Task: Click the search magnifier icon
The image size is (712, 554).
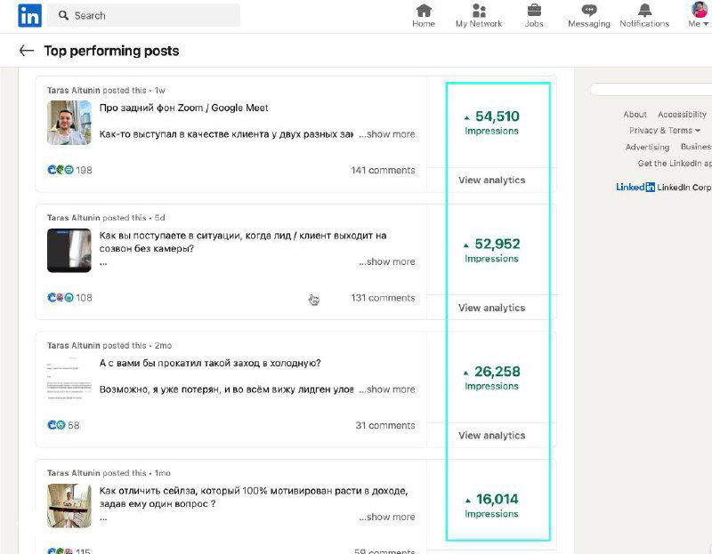Action: point(62,14)
